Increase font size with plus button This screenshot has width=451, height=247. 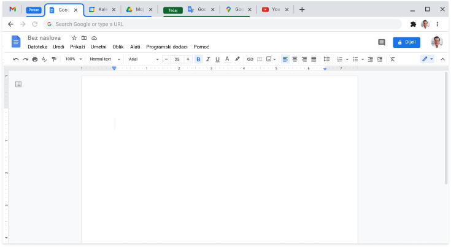tap(188, 59)
